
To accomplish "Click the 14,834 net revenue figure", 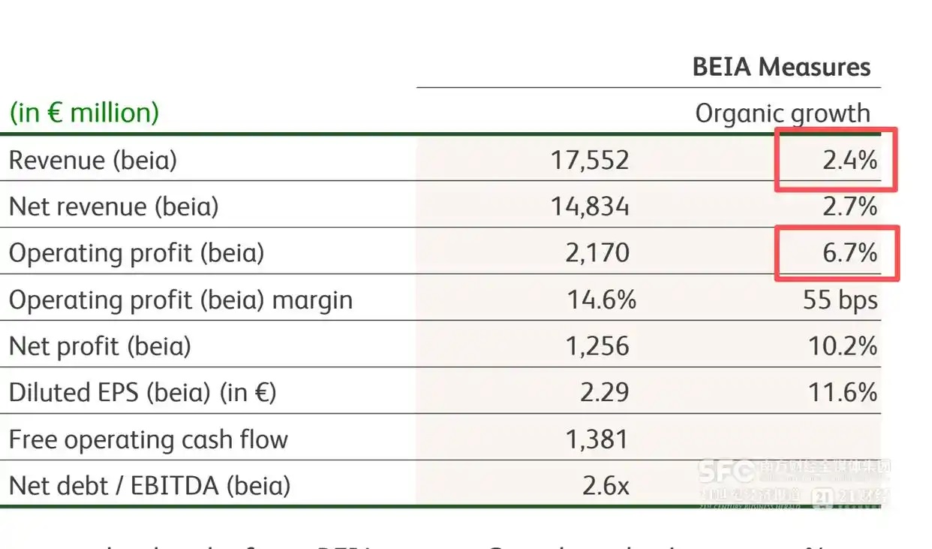I will tap(591, 207).
